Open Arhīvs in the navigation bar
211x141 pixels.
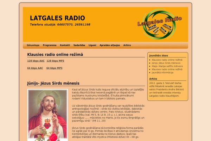pyautogui.click(x=127, y=45)
